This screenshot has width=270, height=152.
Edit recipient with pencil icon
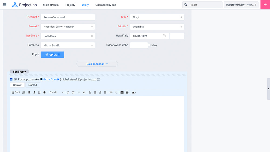coord(99,79)
